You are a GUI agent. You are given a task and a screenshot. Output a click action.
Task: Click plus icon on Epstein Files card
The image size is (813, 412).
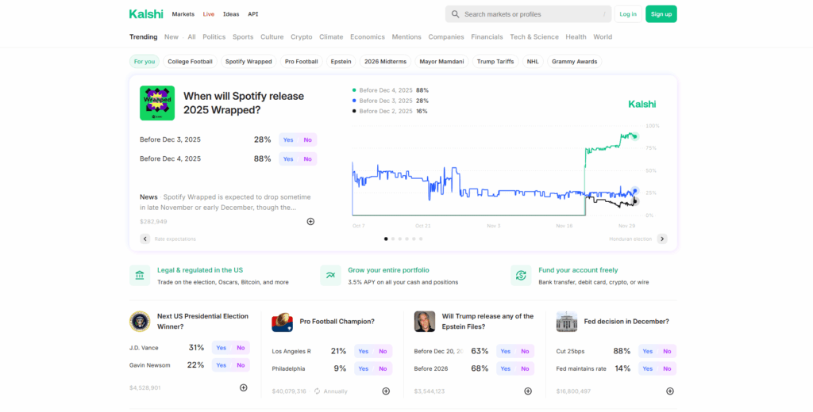[528, 391]
